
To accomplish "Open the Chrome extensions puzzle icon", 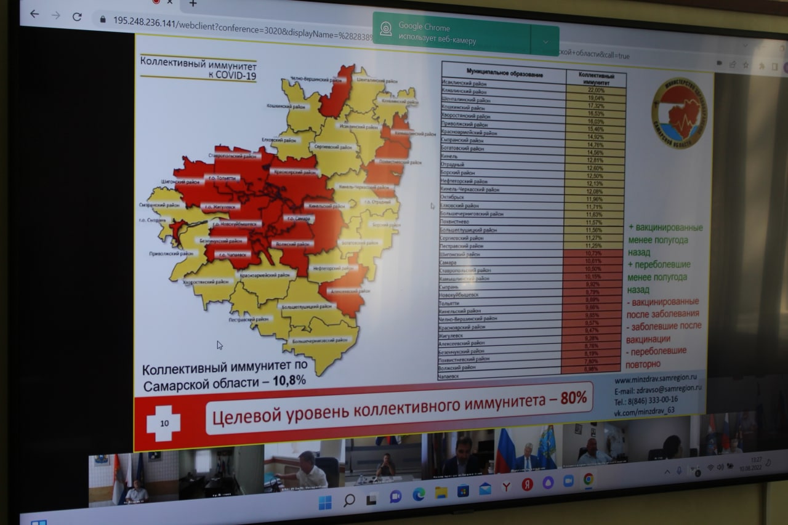I will click(x=760, y=65).
